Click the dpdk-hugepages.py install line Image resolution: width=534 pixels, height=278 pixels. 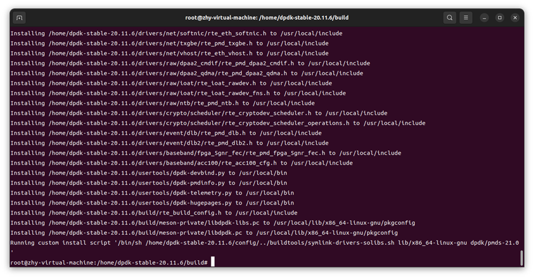tap(151, 203)
